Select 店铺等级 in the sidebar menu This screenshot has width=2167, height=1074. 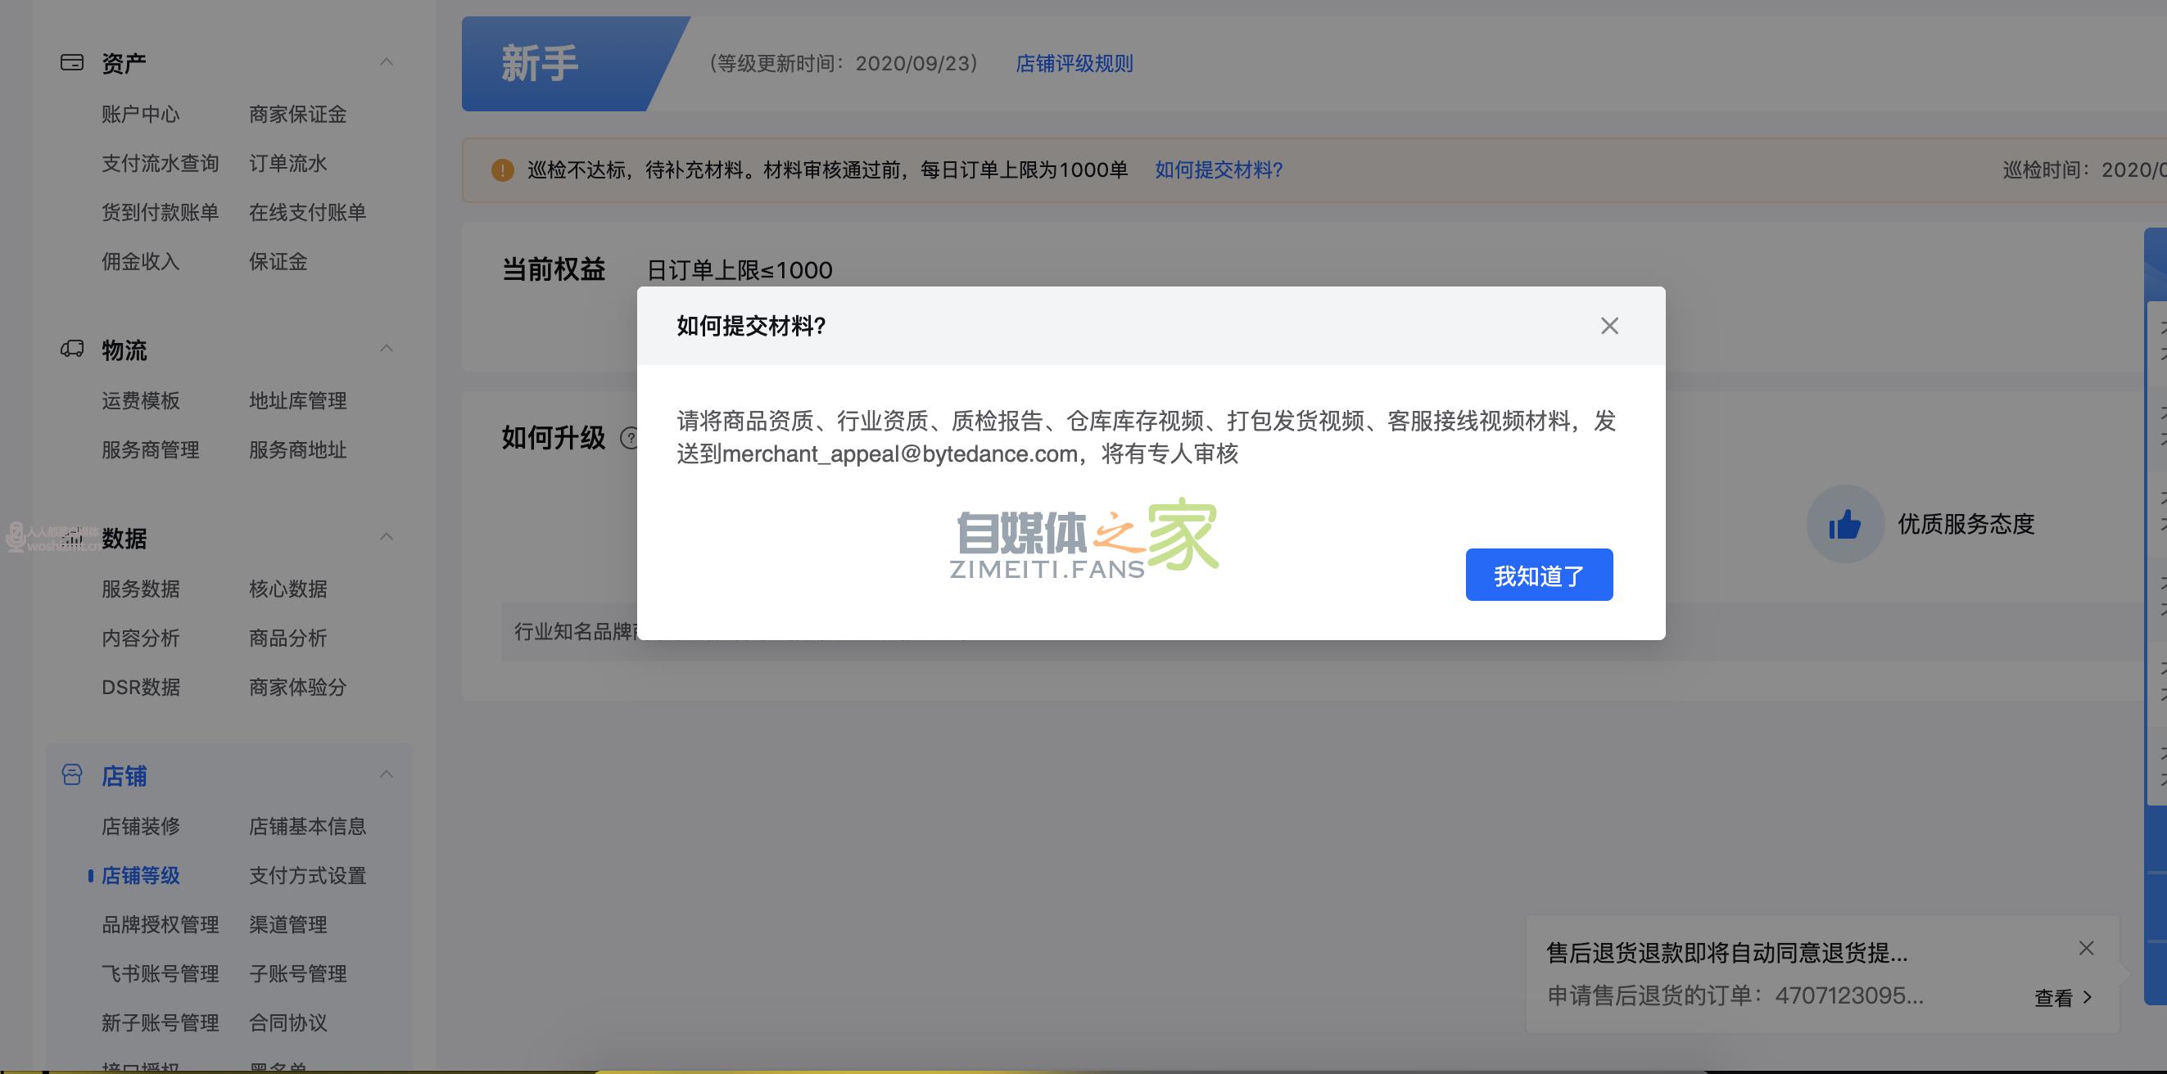pyautogui.click(x=140, y=876)
